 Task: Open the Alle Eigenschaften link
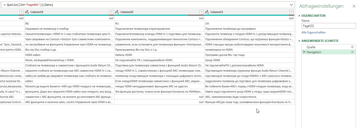point(313,32)
